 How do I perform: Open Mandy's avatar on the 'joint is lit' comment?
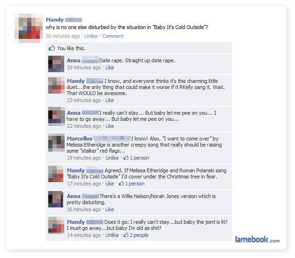56,225
